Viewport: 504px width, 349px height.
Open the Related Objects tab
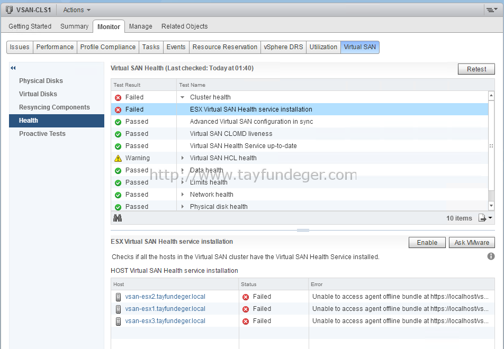click(x=184, y=26)
